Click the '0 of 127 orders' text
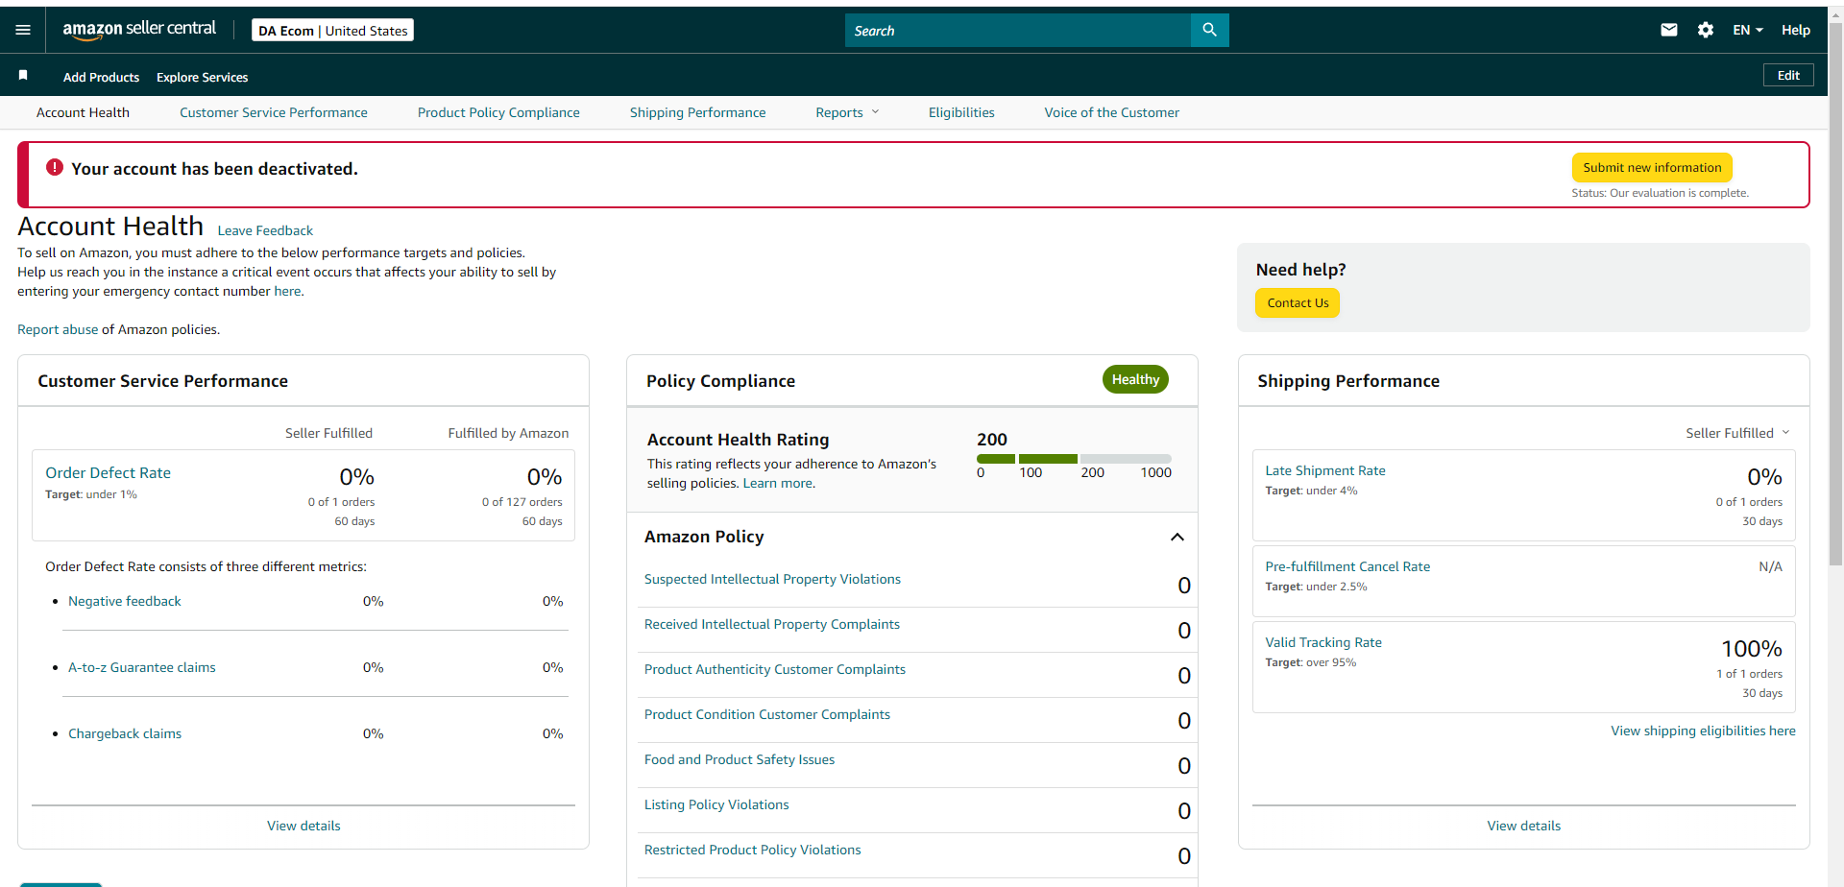This screenshot has width=1844, height=887. click(522, 502)
